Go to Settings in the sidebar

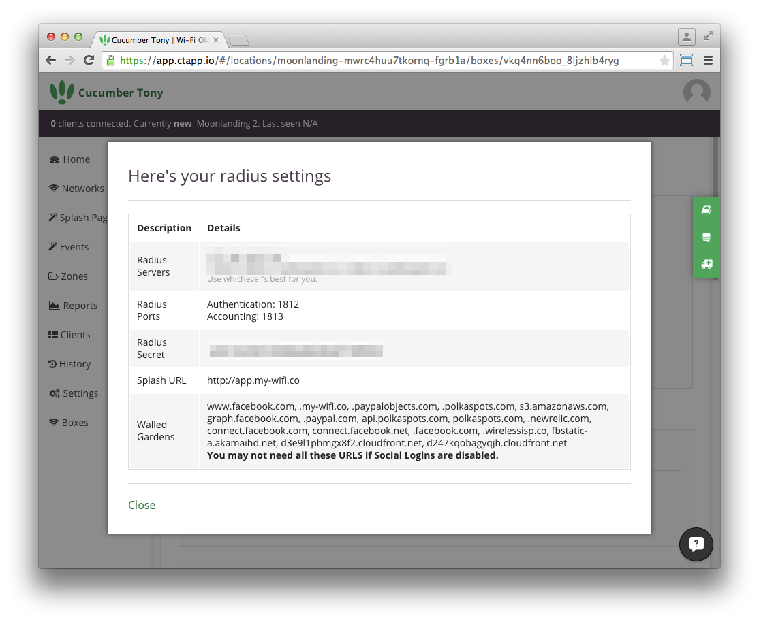pyautogui.click(x=74, y=393)
